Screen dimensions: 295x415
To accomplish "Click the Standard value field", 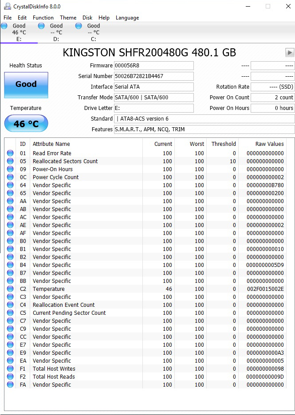I will (204, 118).
